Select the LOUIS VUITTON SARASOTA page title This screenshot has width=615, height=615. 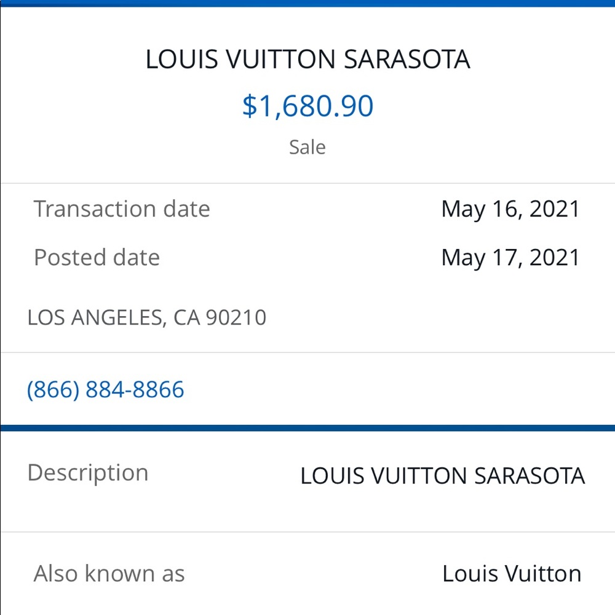307,60
